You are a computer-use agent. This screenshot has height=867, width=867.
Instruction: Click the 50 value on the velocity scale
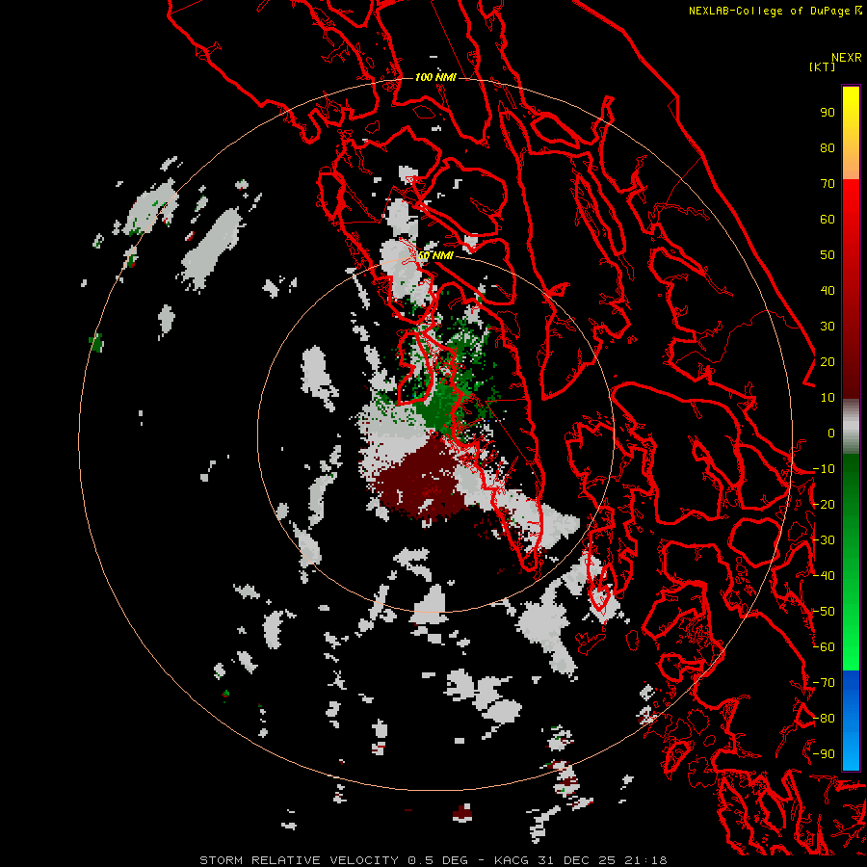click(828, 255)
